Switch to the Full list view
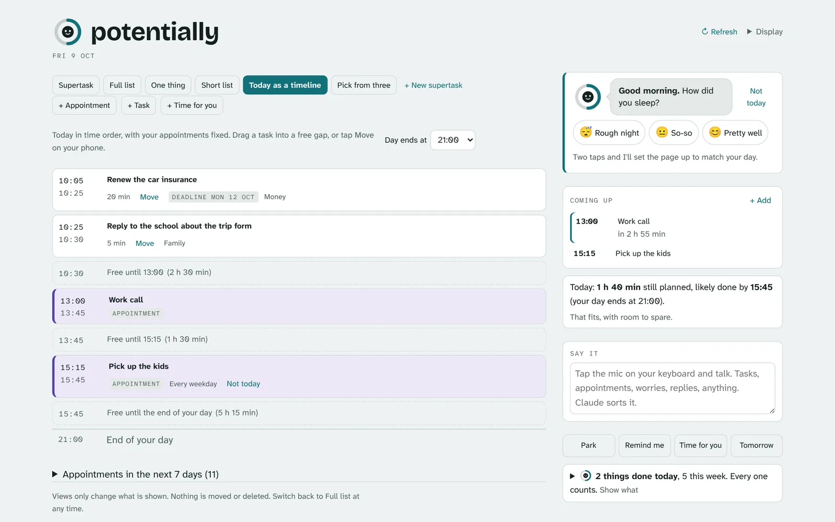 122,85
